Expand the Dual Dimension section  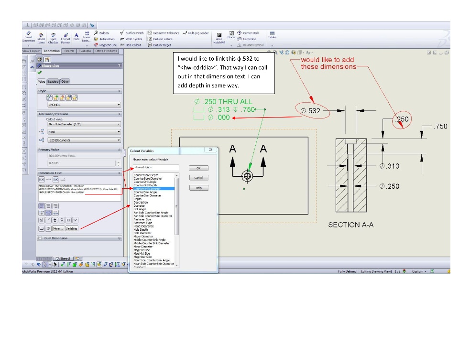point(119,238)
